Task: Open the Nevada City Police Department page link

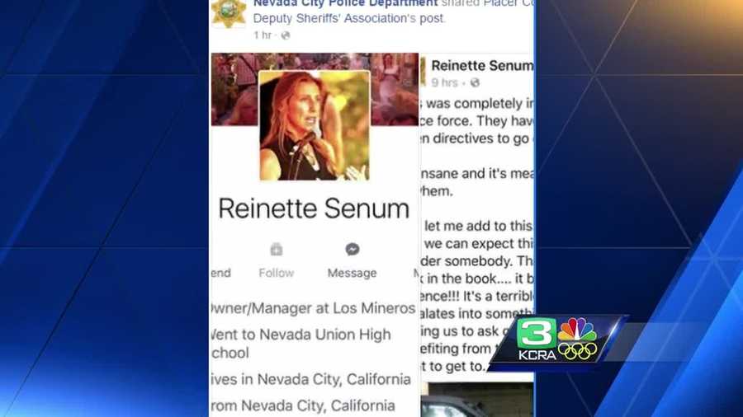Action: [345, 3]
